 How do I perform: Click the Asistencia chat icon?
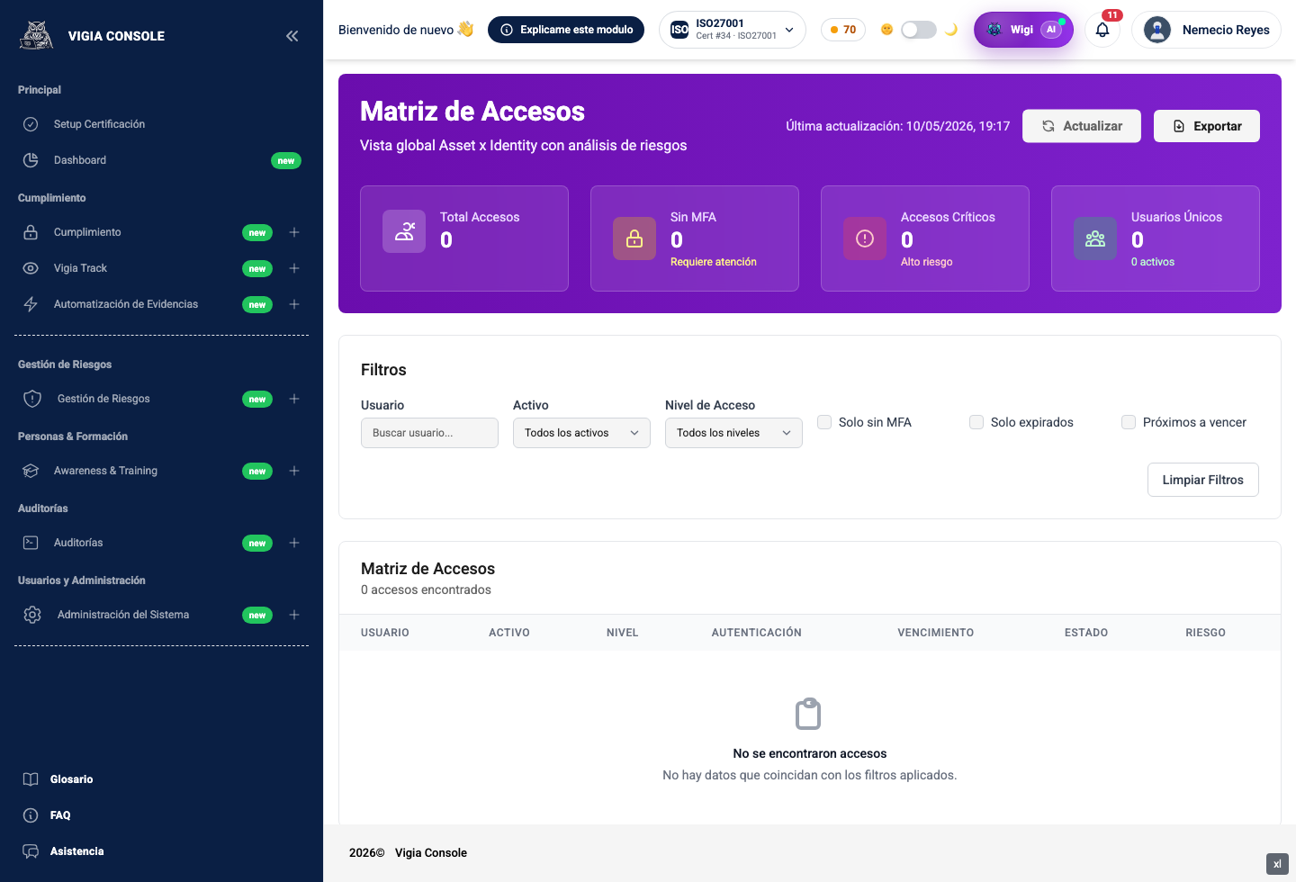31,851
